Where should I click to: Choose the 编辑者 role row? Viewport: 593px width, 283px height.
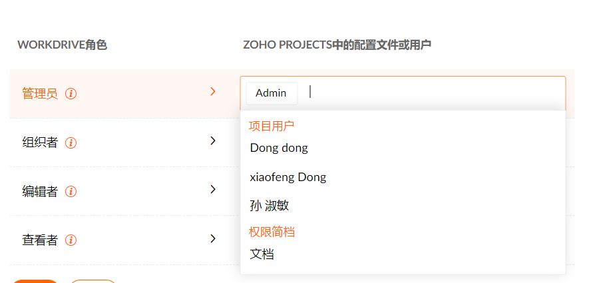coord(40,192)
